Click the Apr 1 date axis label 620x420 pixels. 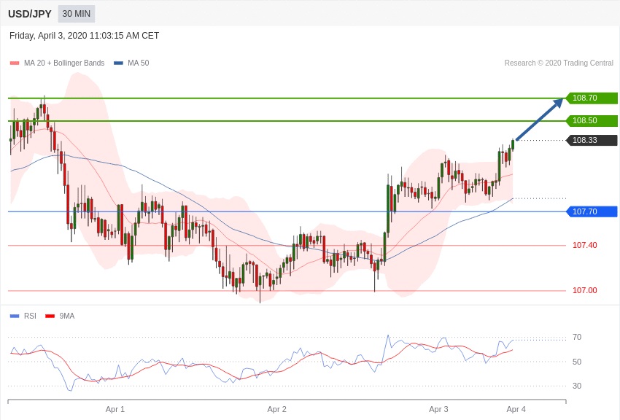pos(115,409)
